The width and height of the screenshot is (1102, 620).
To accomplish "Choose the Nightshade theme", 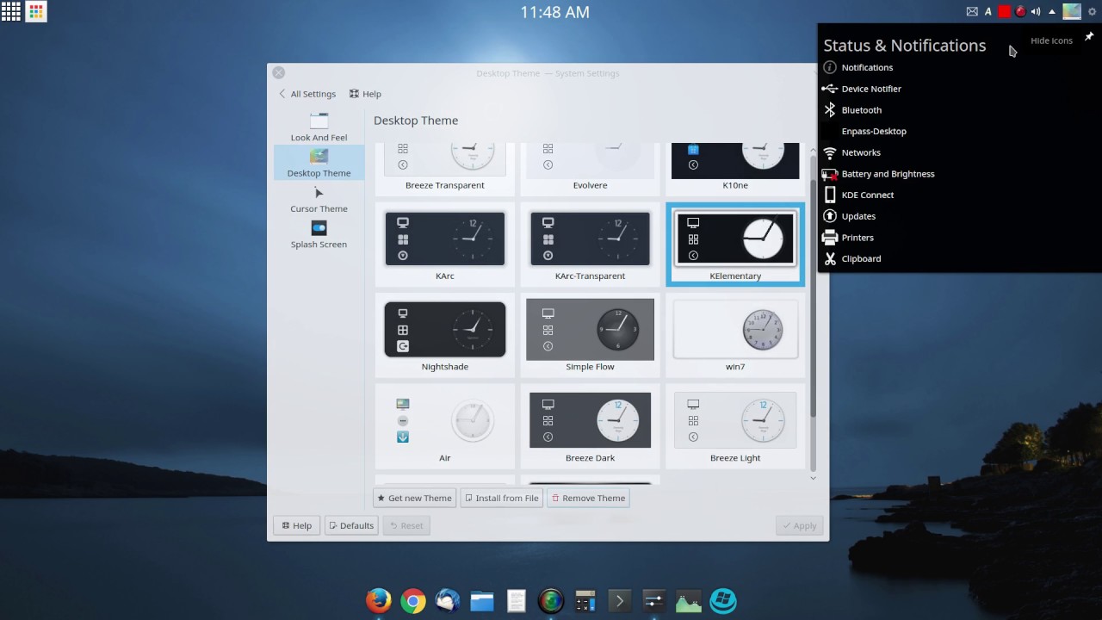I will (445, 335).
